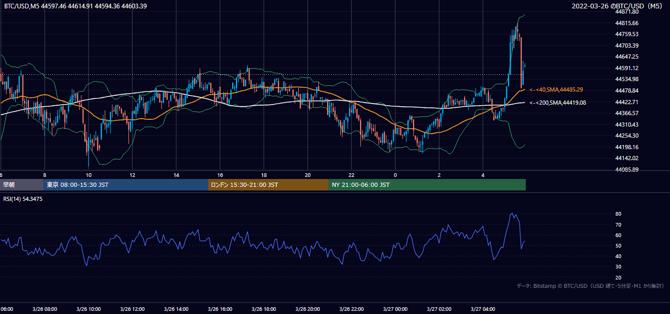This screenshot has width=670, height=314.
Task: Click the BTC/USD,M5 OHLC header text
Action: [75, 6]
